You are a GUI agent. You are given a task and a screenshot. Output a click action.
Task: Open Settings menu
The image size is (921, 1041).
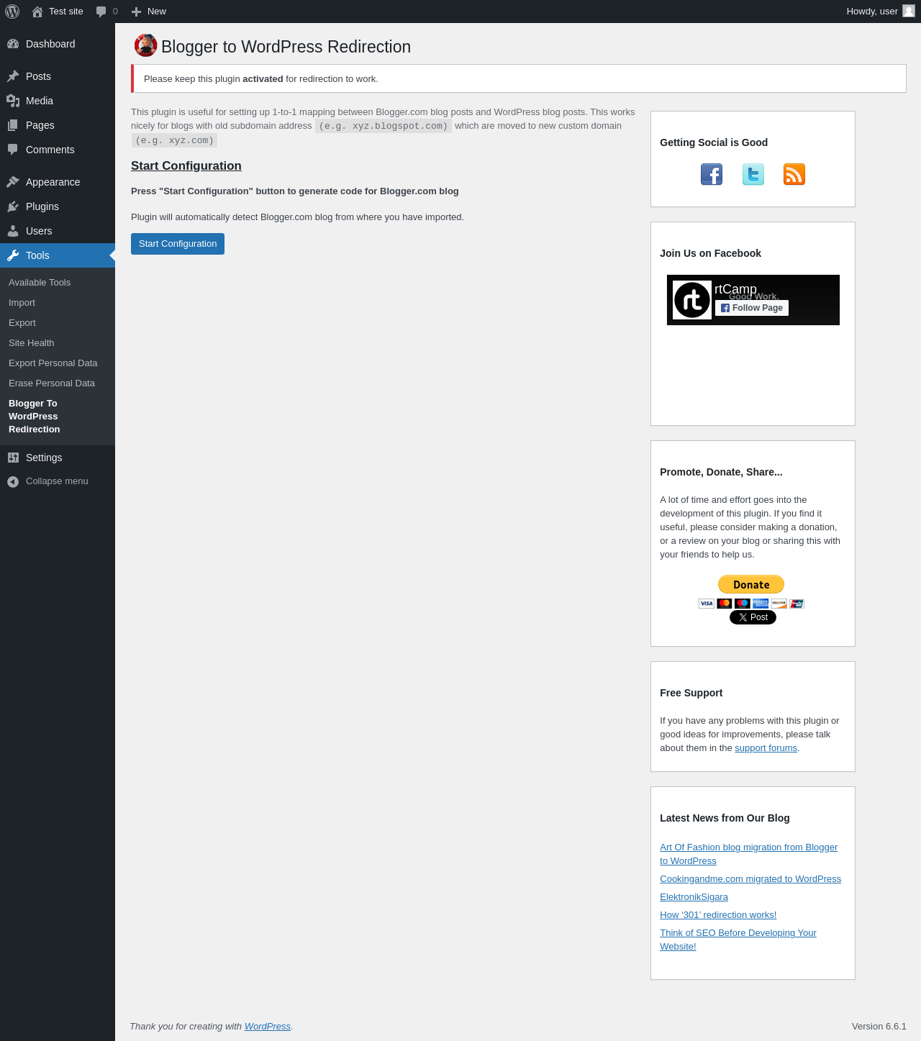[x=44, y=458]
